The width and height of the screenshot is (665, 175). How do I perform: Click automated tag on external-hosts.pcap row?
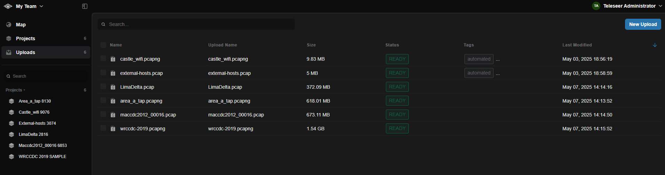tap(479, 73)
